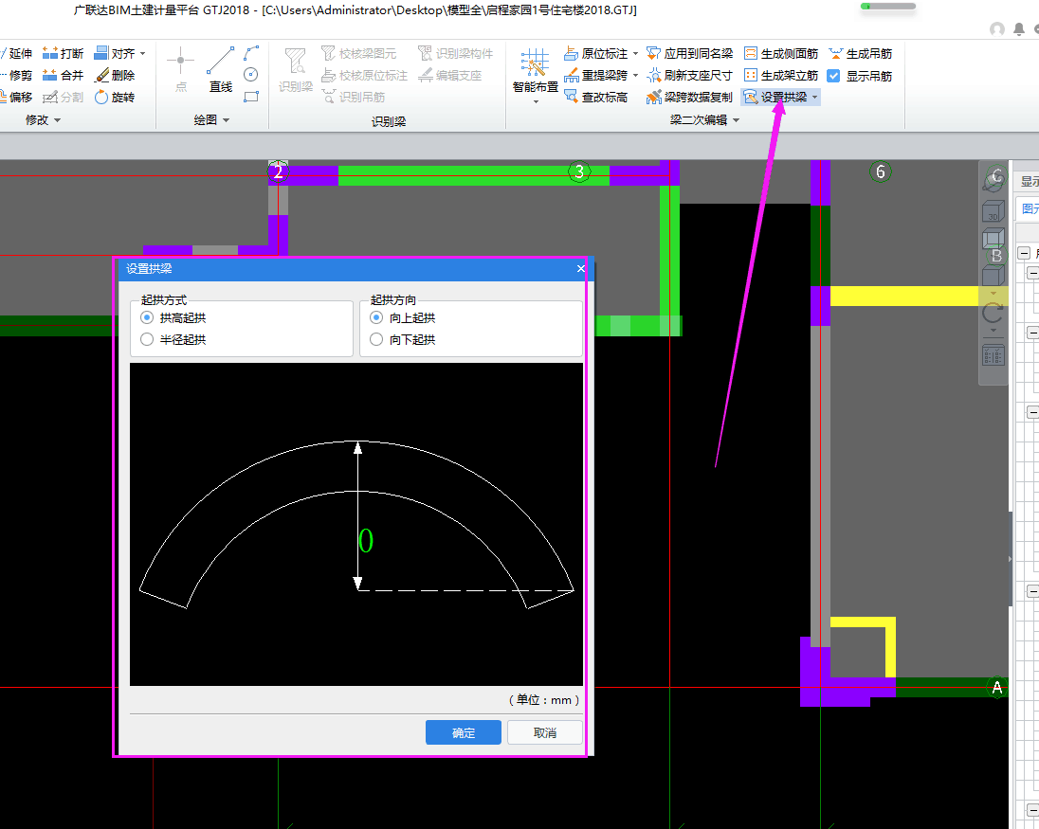Click the rotate view arrow icon
Image resolution: width=1039 pixels, height=829 pixels.
(993, 313)
